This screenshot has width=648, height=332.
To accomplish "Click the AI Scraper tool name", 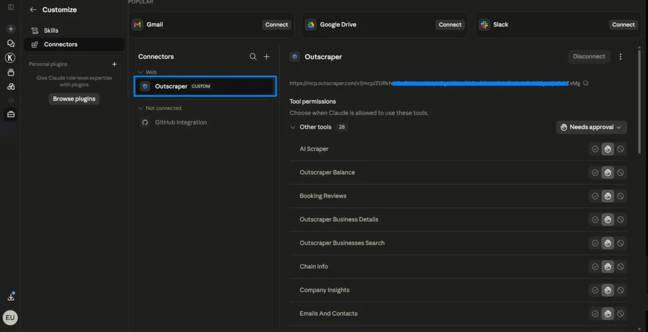I will tap(314, 149).
